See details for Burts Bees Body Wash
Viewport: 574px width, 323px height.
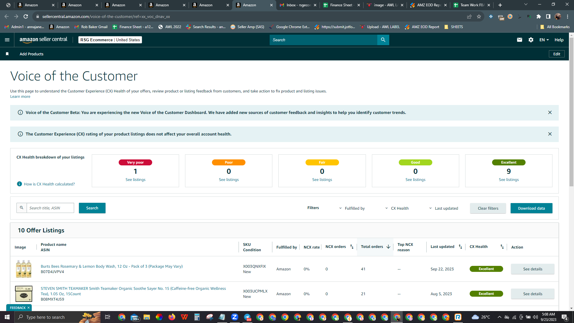pyautogui.click(x=532, y=269)
